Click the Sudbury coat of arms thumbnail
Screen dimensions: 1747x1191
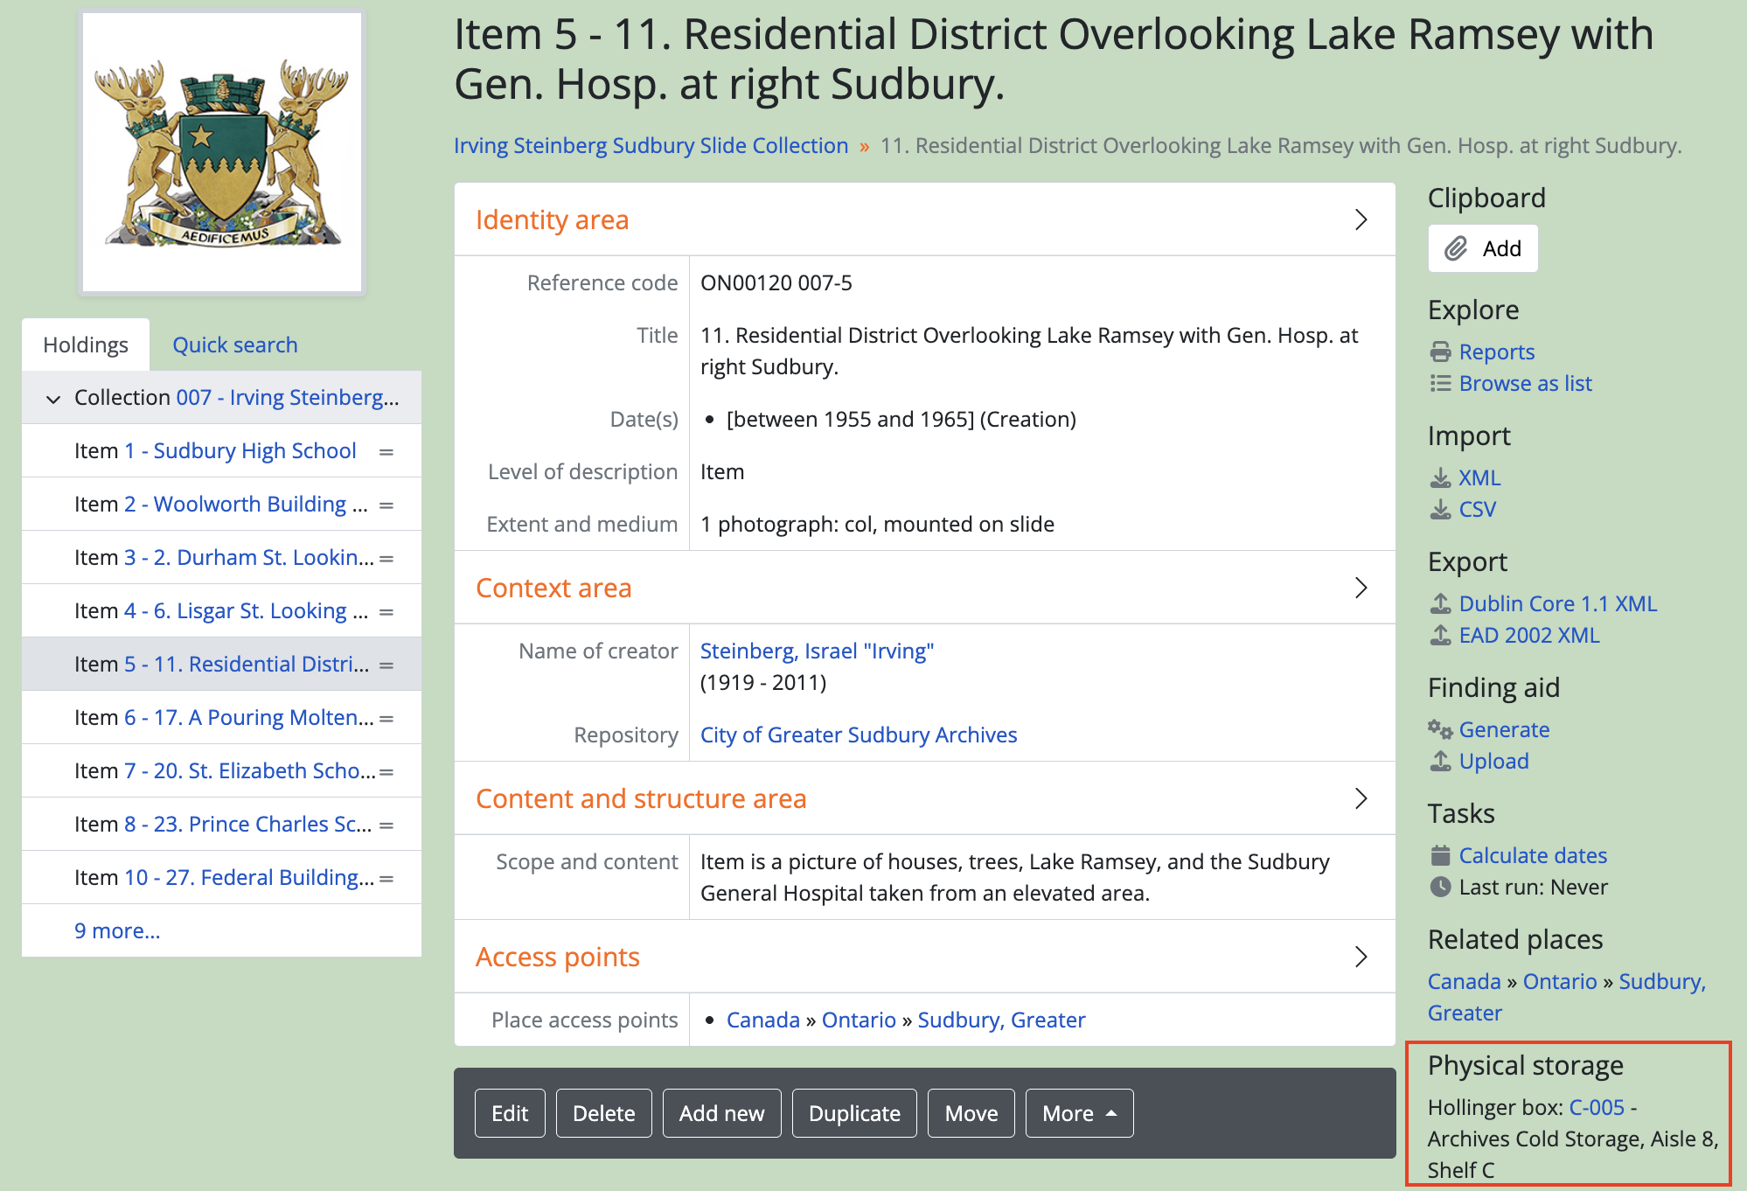tap(222, 152)
